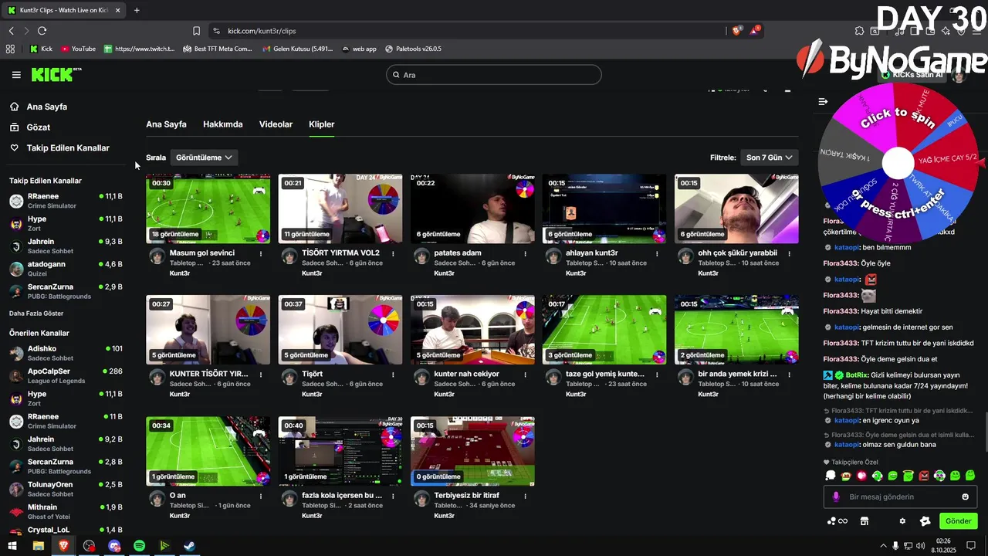
Task: Open the Best TFT Meta Comps bookmark
Action: tap(218, 49)
